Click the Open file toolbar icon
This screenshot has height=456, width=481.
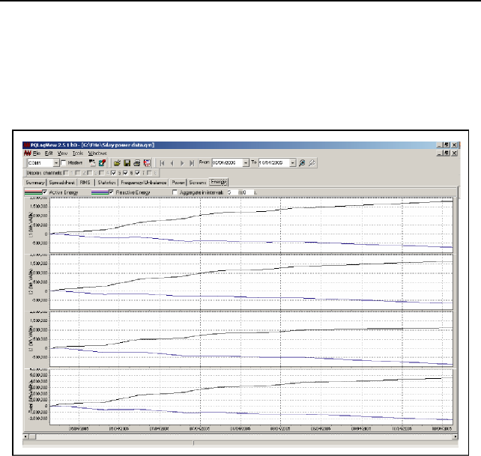tap(118, 162)
